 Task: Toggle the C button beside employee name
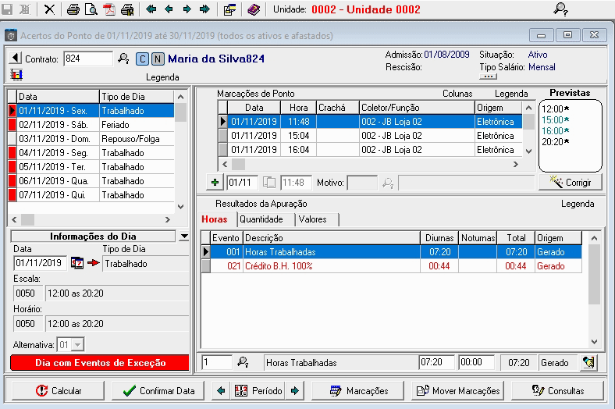coord(142,59)
